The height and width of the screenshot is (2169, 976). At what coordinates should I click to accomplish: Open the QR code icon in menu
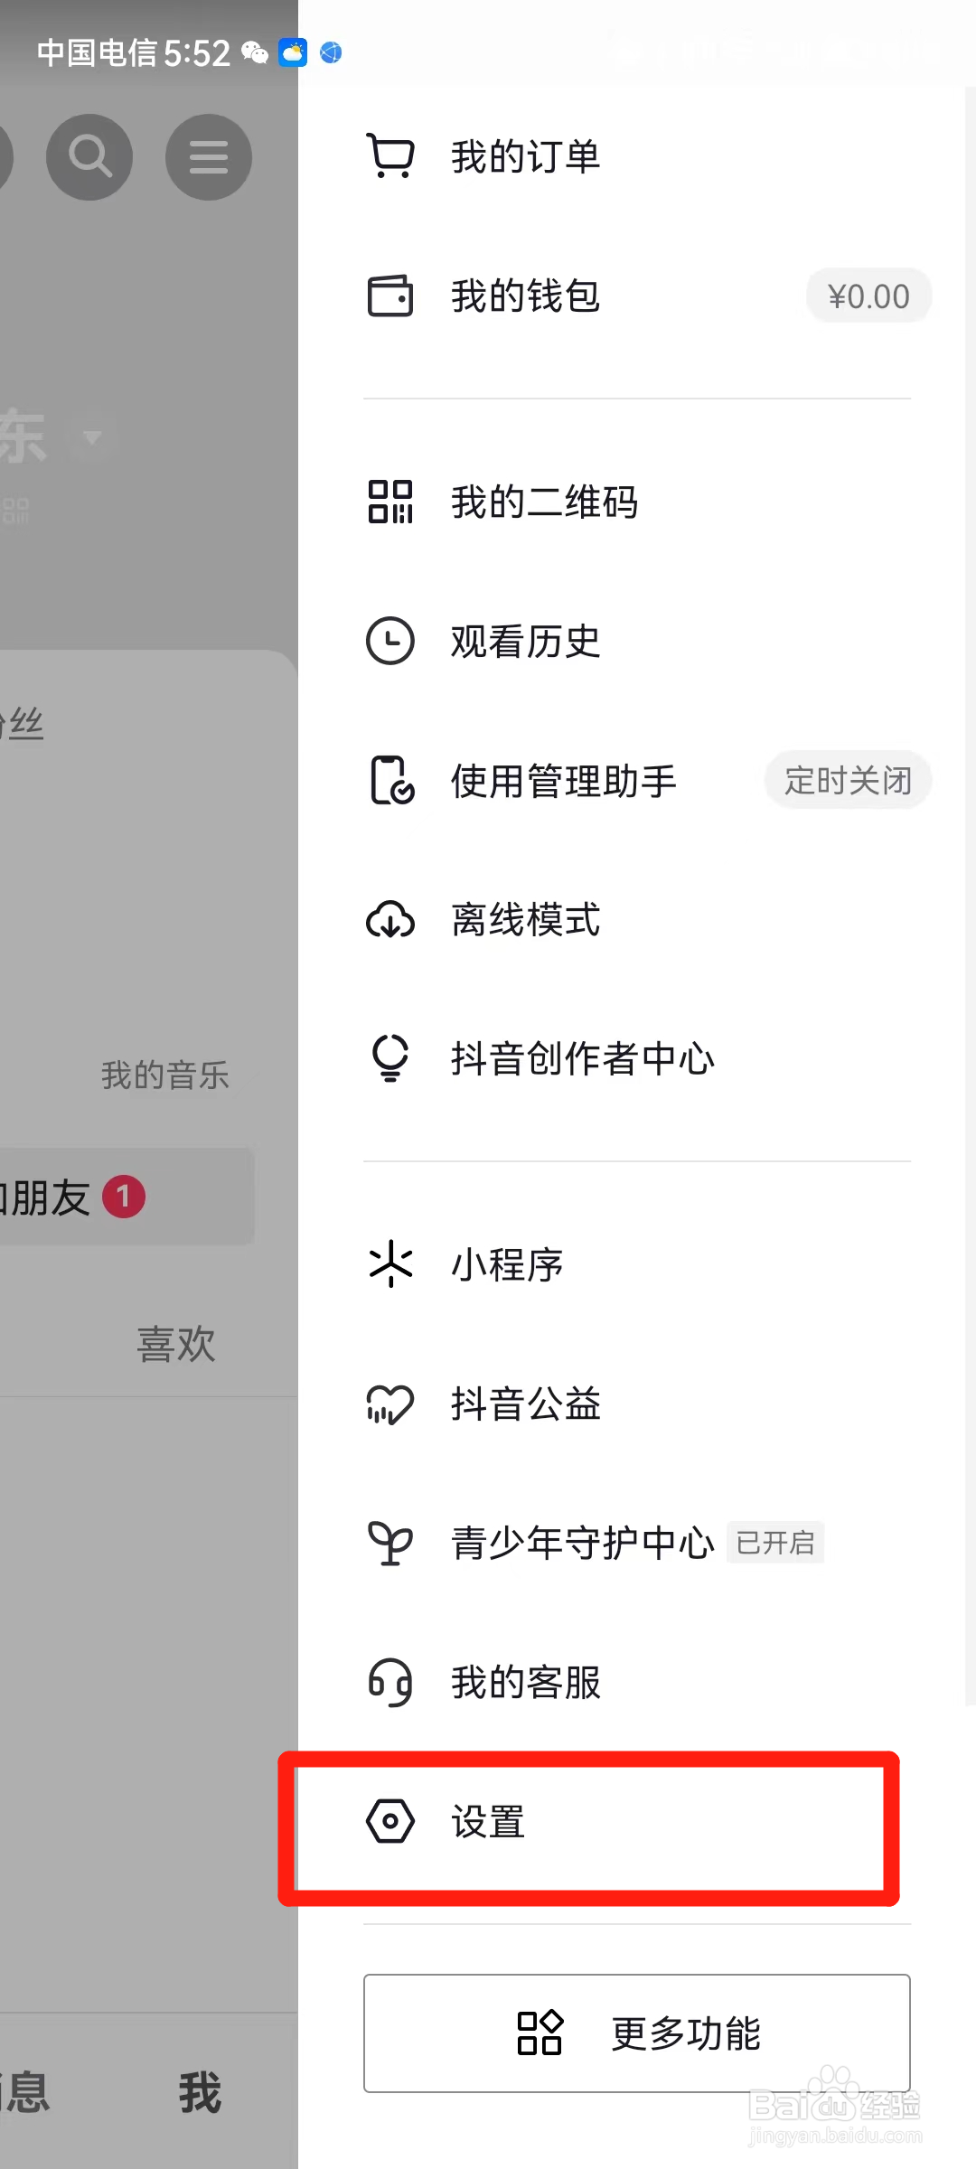pos(390,502)
